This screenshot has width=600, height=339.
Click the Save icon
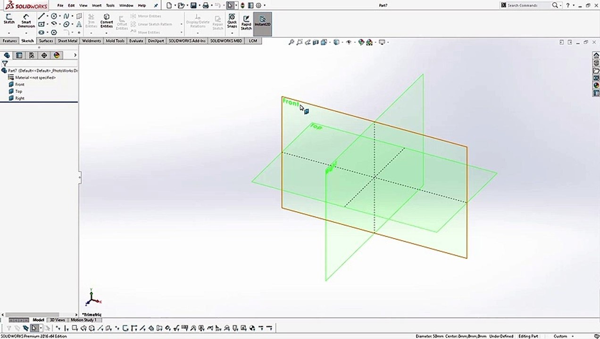coord(193,5)
